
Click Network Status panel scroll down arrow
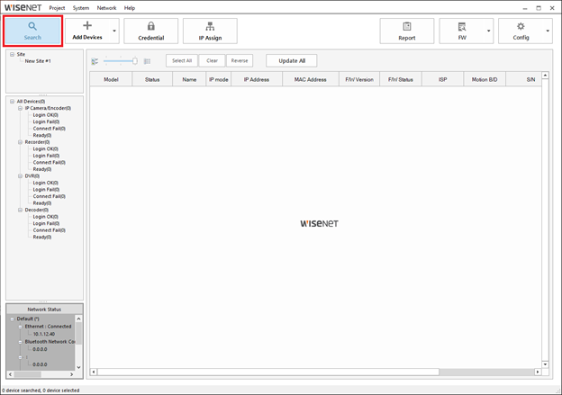point(79,367)
